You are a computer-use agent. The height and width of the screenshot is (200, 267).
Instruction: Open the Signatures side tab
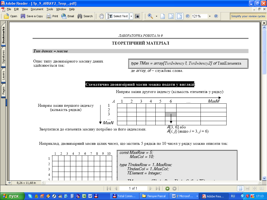coord(3,57)
